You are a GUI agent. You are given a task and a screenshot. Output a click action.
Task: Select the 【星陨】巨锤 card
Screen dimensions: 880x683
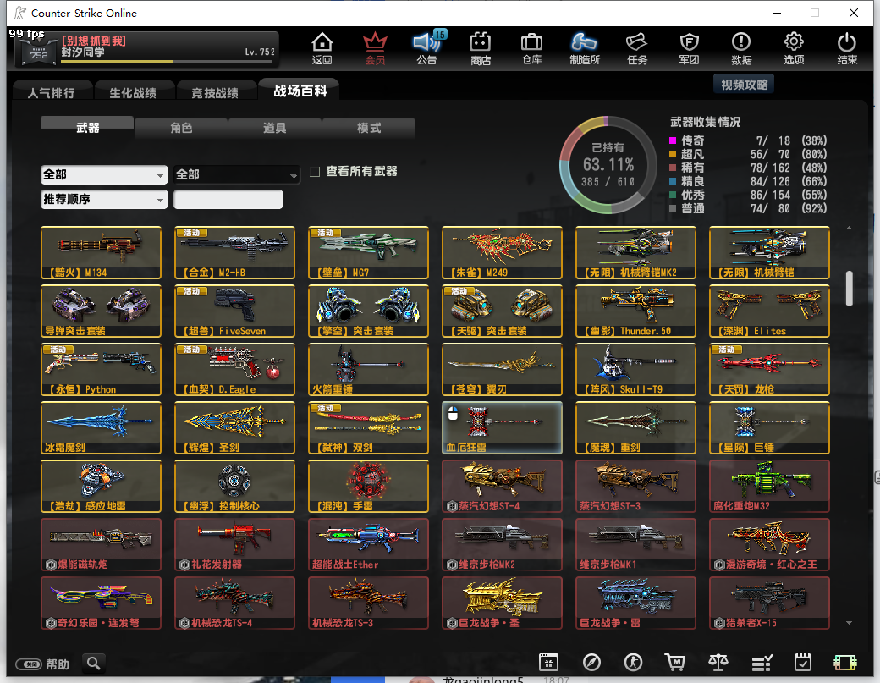click(x=769, y=427)
